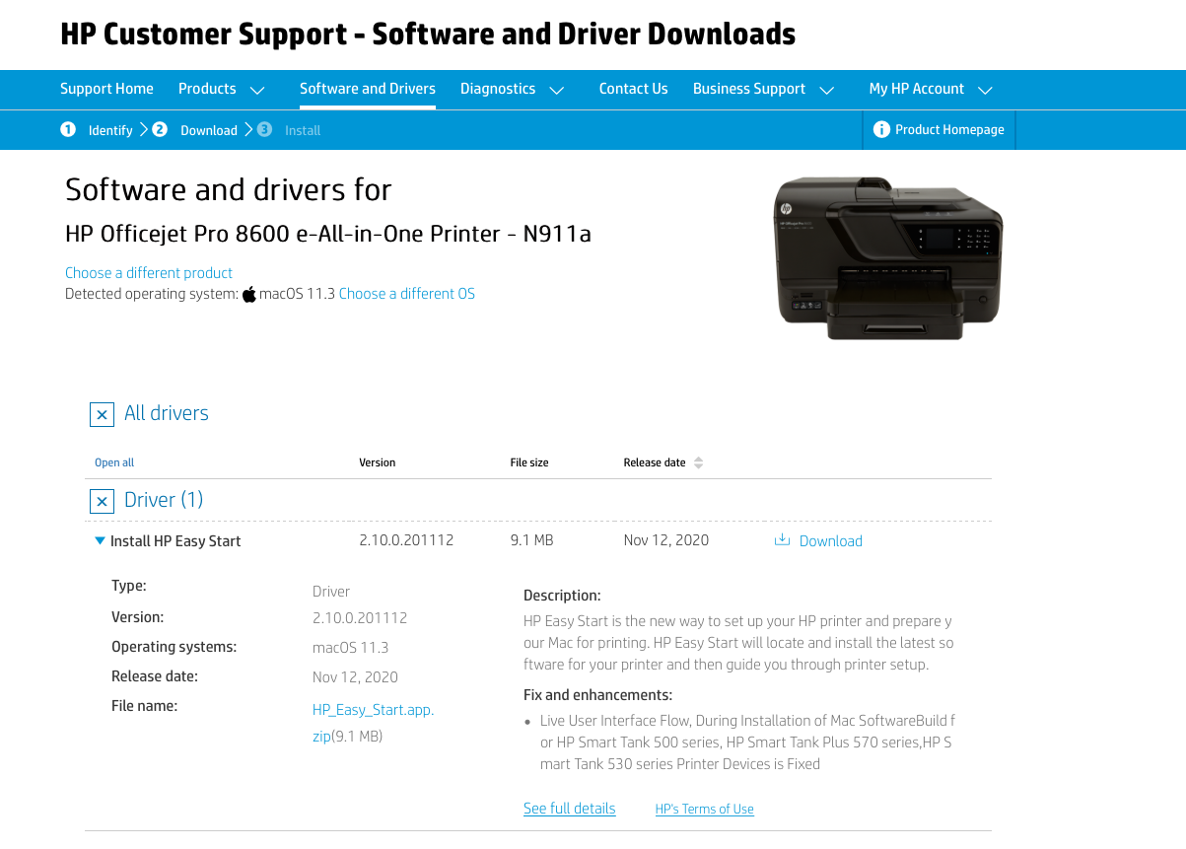Click the Download step label in breadcrumb

click(209, 130)
